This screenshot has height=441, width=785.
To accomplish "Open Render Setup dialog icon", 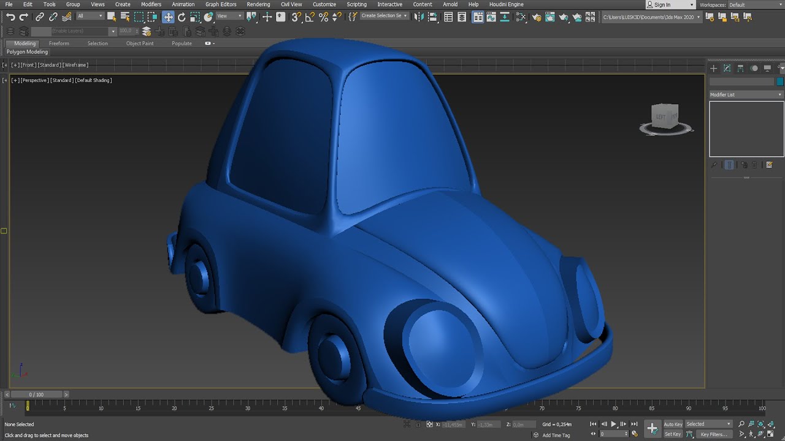I will [537, 17].
